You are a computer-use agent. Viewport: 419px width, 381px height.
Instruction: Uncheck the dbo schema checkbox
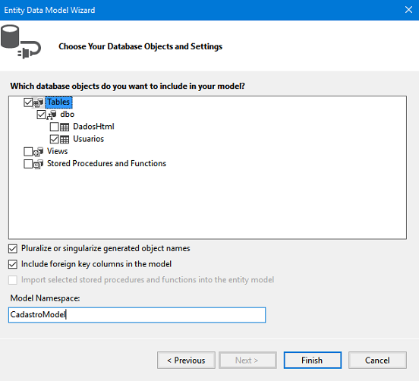[41, 115]
